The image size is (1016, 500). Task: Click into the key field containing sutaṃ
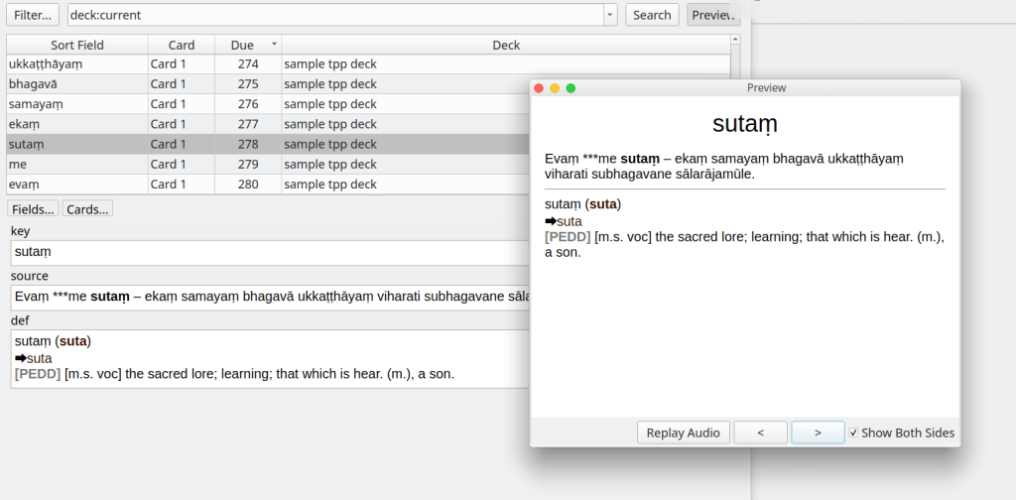click(268, 252)
